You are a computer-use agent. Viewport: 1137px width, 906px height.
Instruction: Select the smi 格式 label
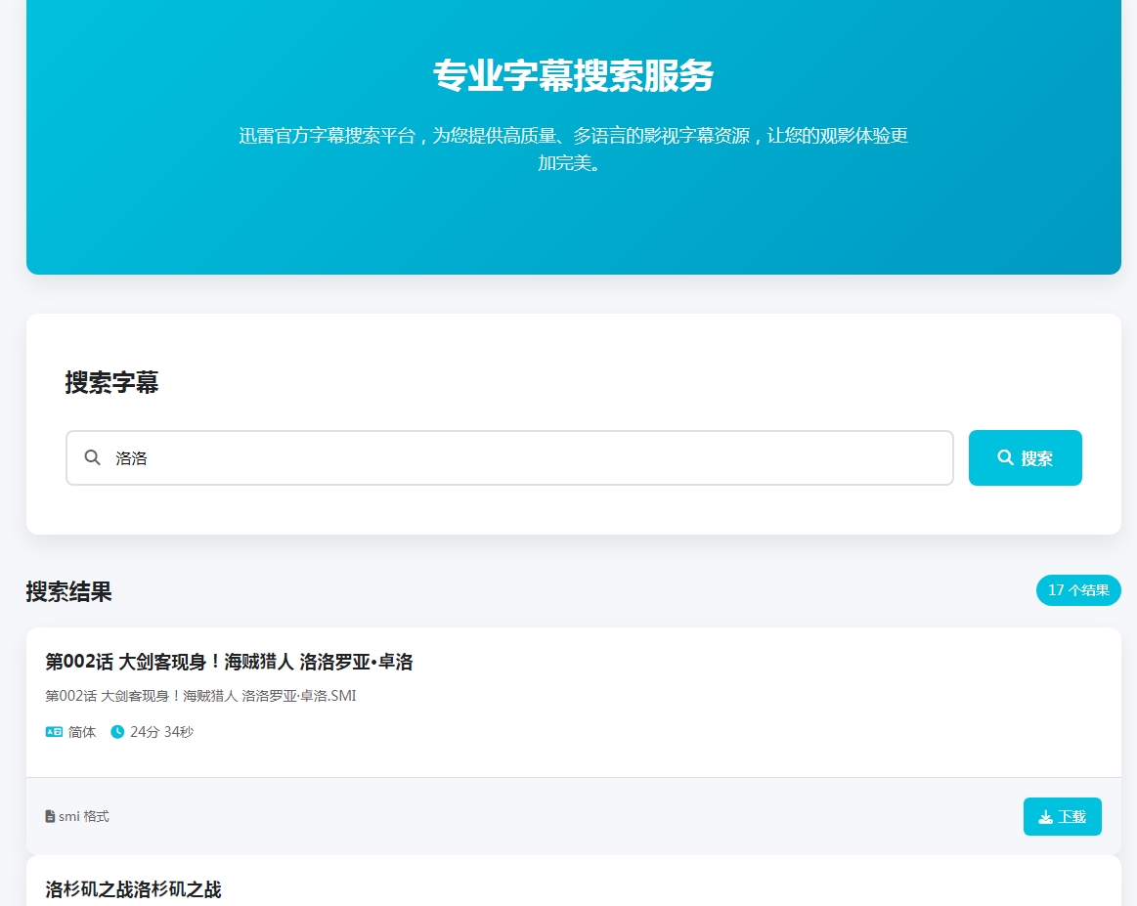[84, 816]
